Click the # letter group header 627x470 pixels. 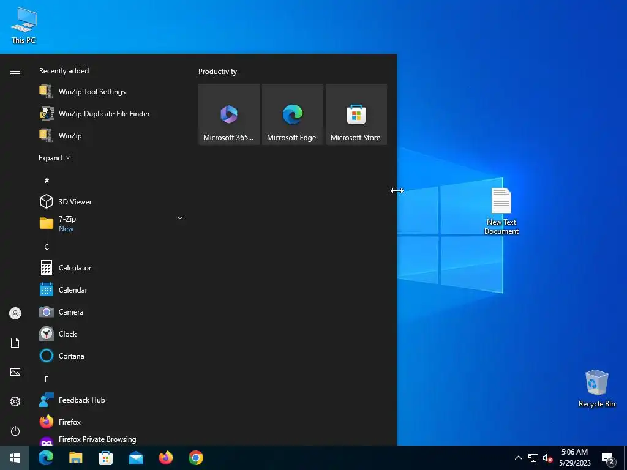[x=47, y=181]
